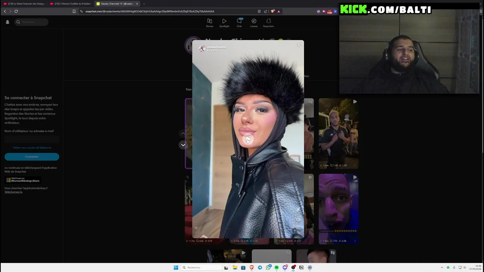Image resolution: width=484 pixels, height=272 pixels.
Task: Focus the Snapchat Rechercher search field
Action: coord(32,22)
